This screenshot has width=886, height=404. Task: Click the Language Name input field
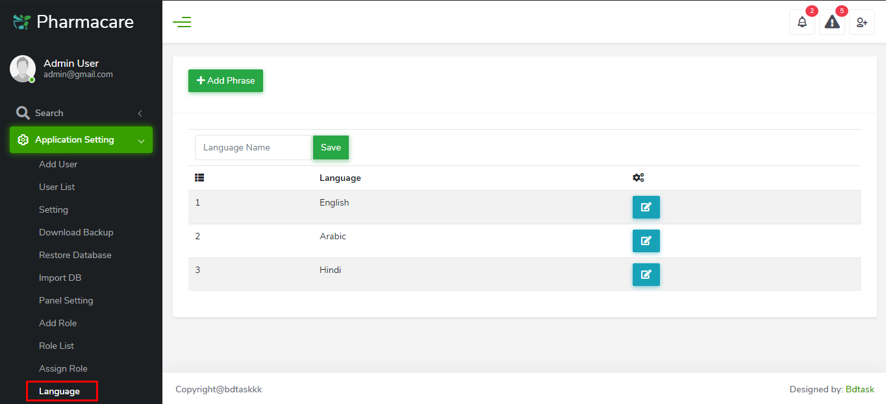click(x=253, y=147)
